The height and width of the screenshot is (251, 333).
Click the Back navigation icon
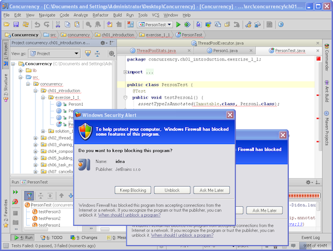109,24
